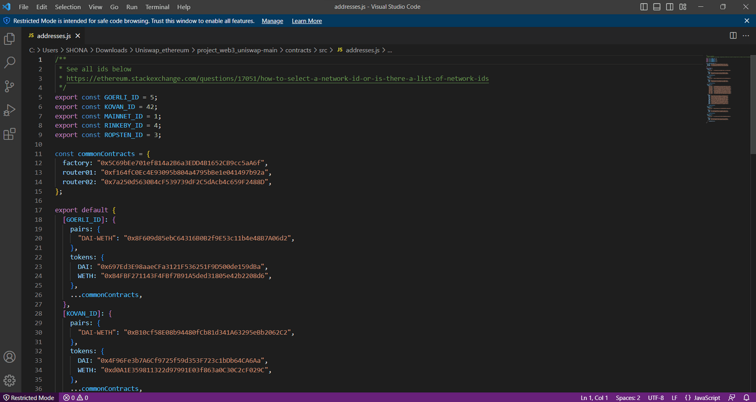Click the Learn More link

pos(307,21)
